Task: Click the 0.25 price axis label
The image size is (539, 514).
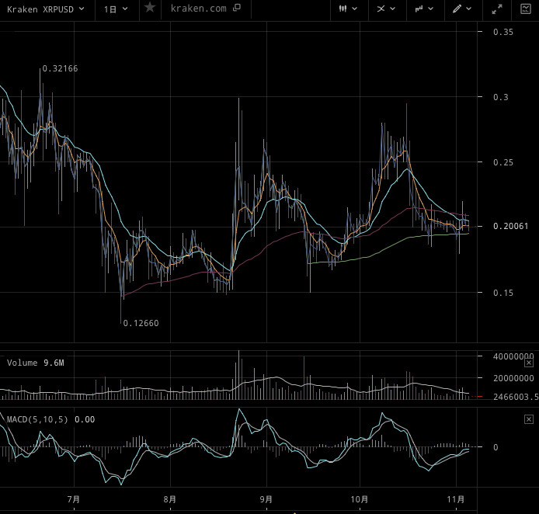Action: pos(503,162)
